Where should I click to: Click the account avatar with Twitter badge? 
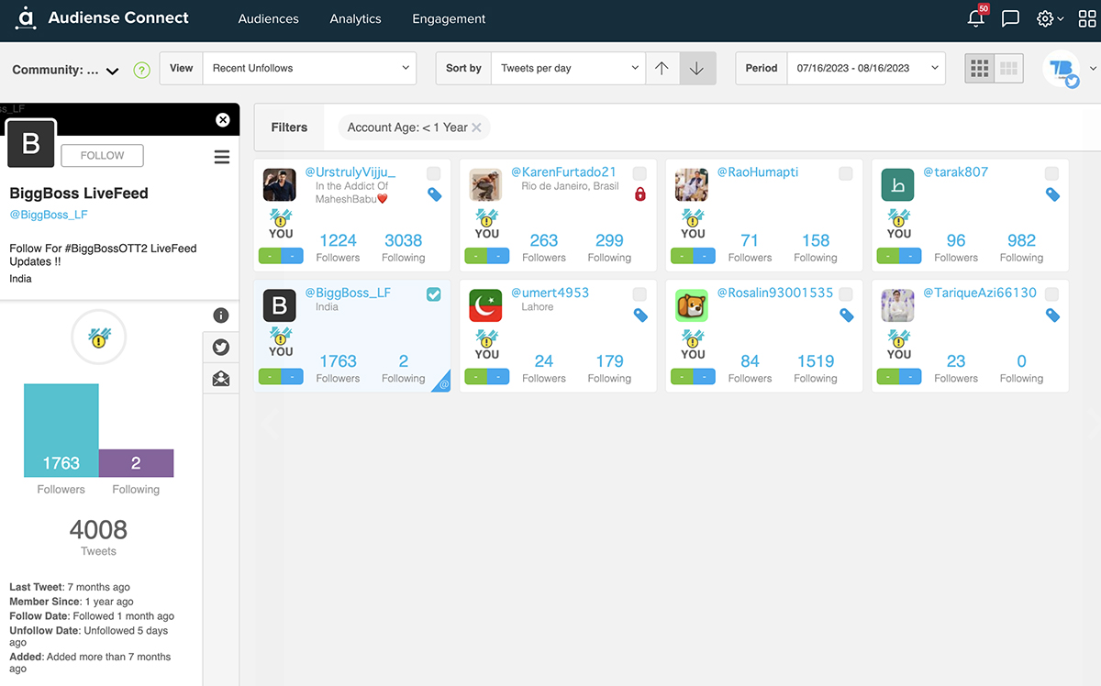tap(1062, 69)
